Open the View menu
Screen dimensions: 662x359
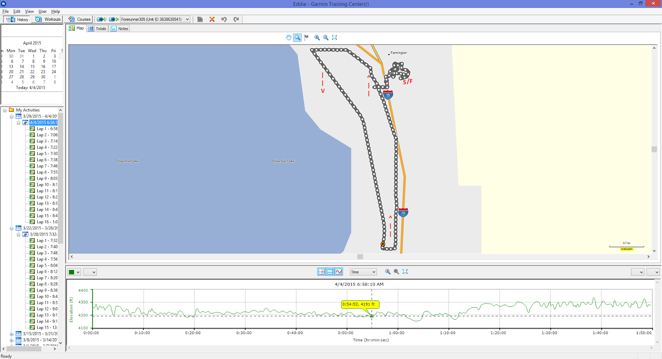tap(29, 12)
